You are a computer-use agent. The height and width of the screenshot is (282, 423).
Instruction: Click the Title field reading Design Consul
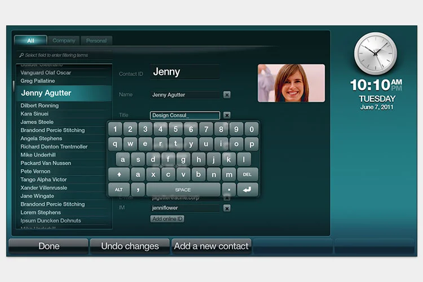[185, 115]
